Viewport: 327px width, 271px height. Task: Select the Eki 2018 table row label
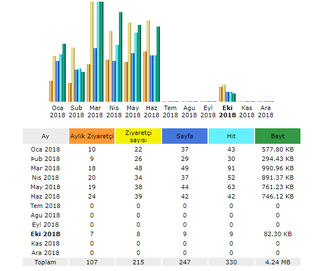(x=45, y=234)
